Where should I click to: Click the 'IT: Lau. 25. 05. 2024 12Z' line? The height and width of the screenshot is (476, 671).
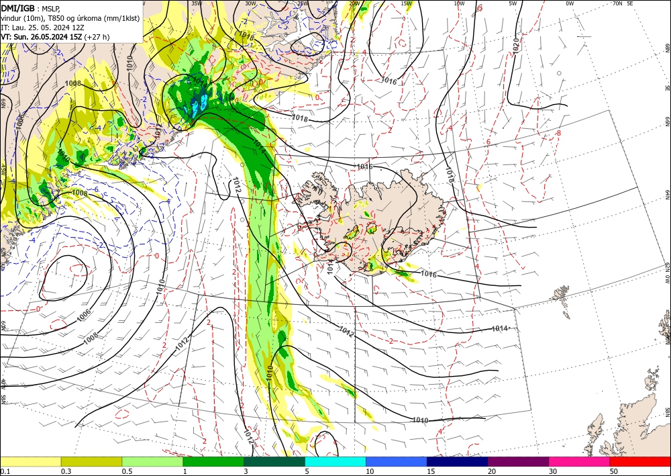click(x=42, y=28)
